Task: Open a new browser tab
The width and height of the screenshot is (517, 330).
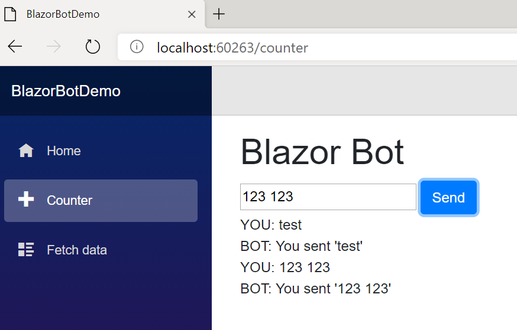Action: (x=219, y=14)
